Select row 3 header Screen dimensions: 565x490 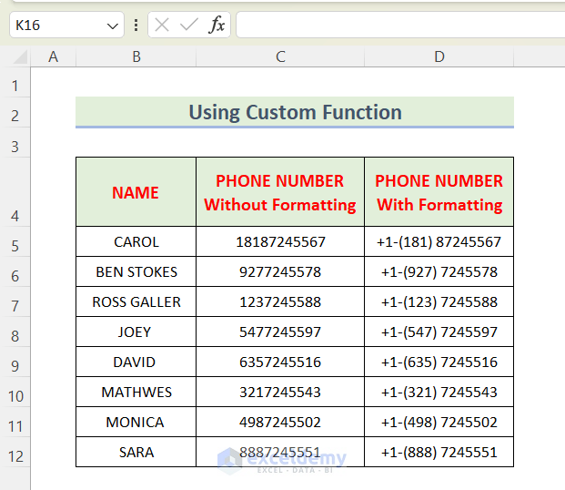15,142
